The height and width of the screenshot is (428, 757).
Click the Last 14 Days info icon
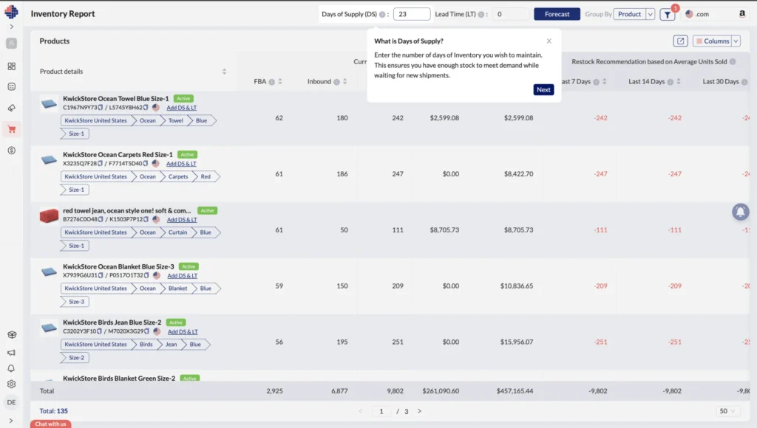[x=670, y=82]
